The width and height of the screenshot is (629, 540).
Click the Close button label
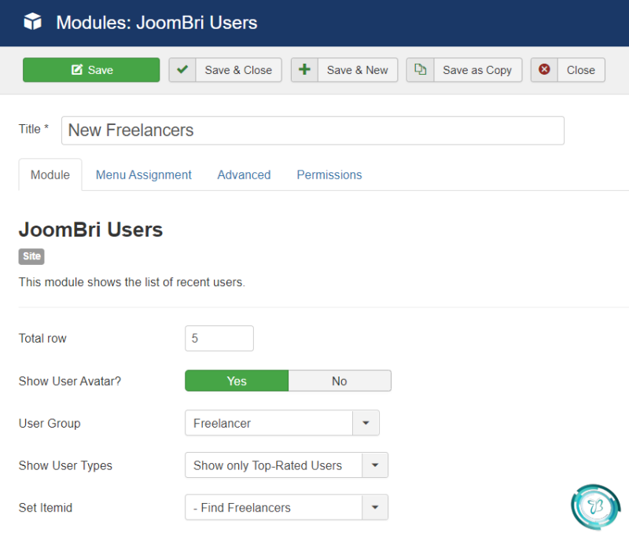581,70
